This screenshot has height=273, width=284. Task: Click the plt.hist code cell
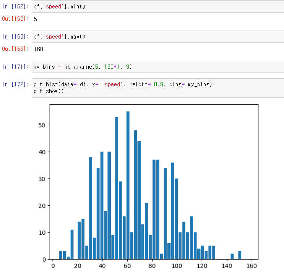click(158, 88)
